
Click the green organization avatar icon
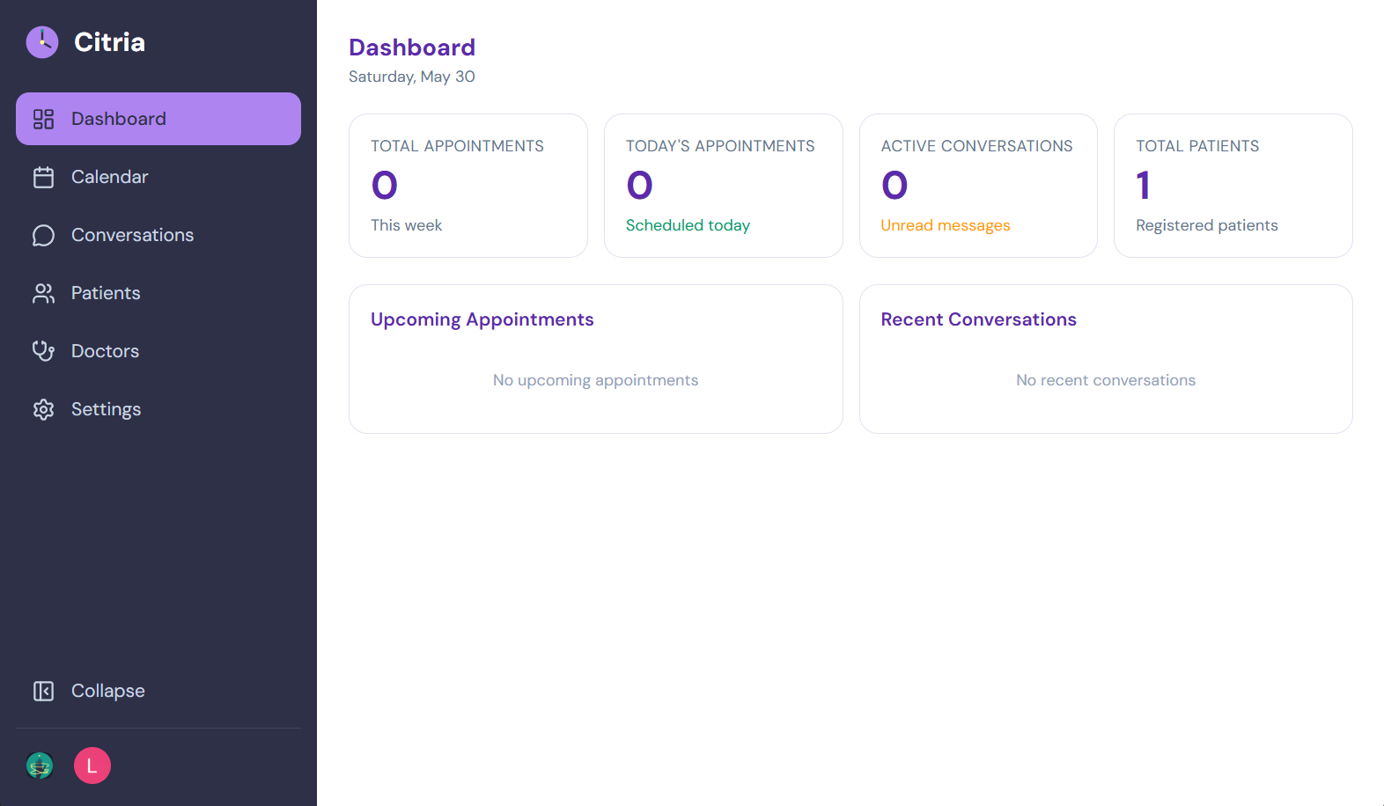pos(40,766)
